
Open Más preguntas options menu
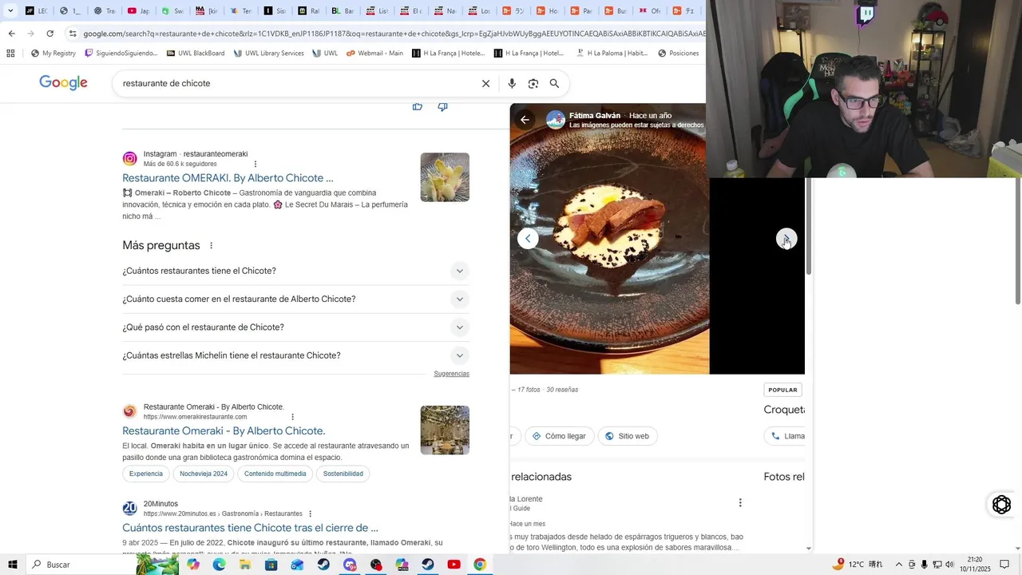pos(212,245)
